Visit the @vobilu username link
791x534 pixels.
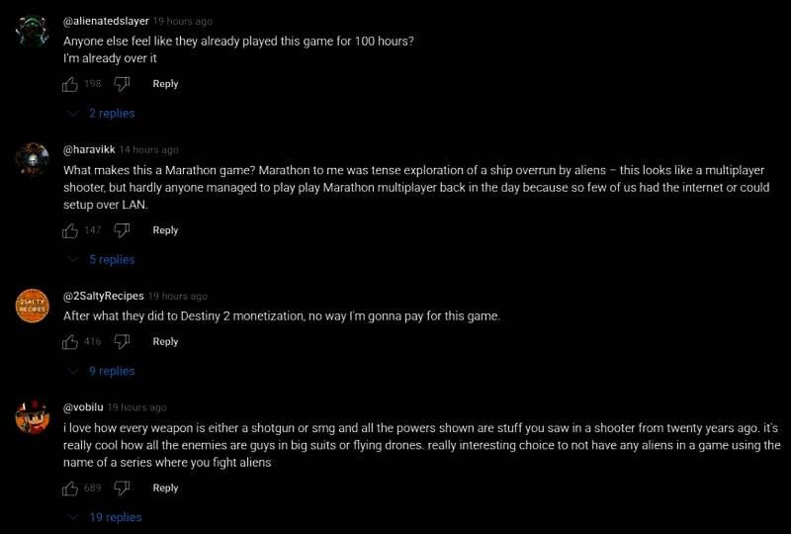pos(83,407)
